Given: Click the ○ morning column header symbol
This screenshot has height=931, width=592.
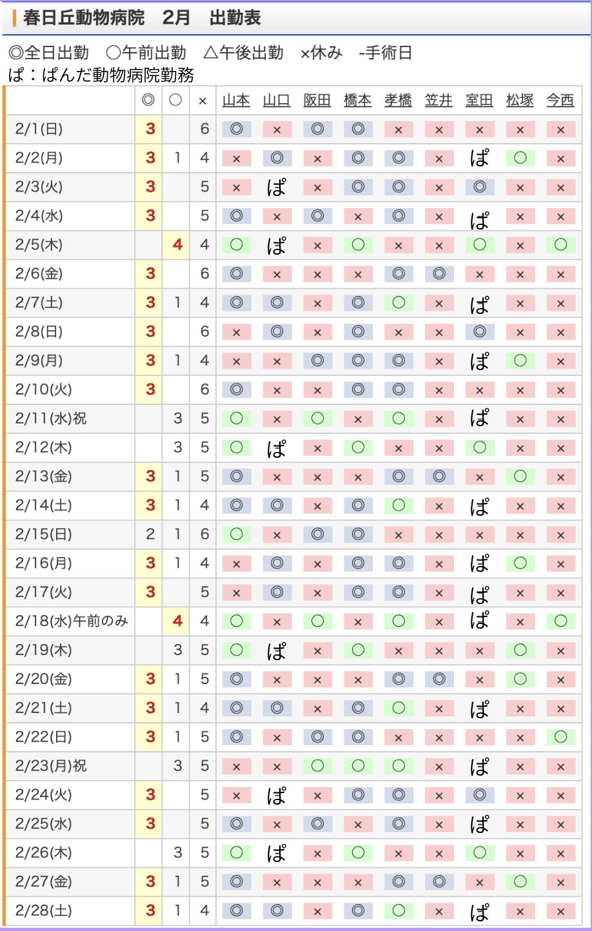Looking at the screenshot, I should [175, 101].
